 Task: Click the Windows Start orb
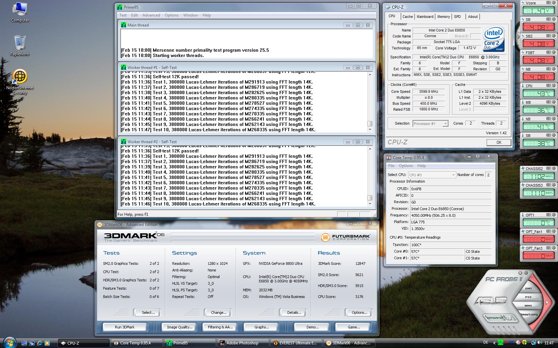[x=10, y=343]
